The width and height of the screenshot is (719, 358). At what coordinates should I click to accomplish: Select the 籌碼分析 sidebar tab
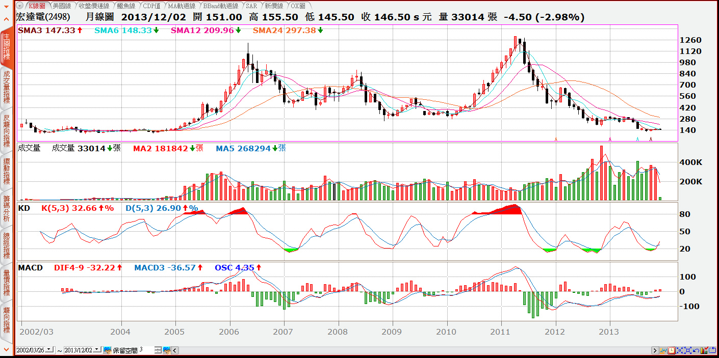pyautogui.click(x=7, y=208)
